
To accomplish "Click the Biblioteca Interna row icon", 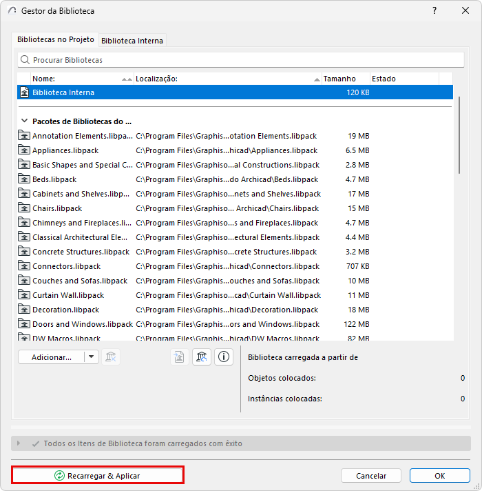I will point(24,92).
